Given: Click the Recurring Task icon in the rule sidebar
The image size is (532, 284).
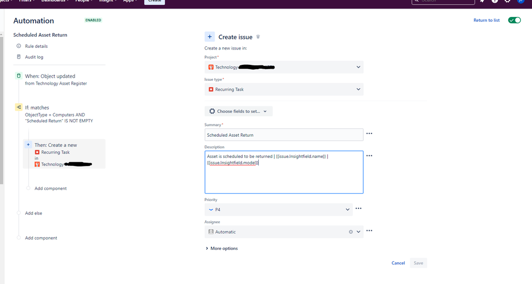Looking at the screenshot, I should [37, 152].
